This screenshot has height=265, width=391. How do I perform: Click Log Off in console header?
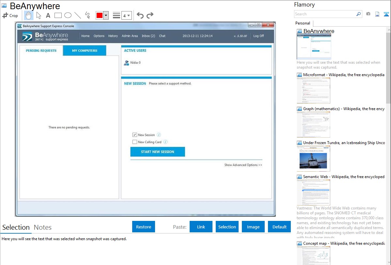(x=258, y=36)
